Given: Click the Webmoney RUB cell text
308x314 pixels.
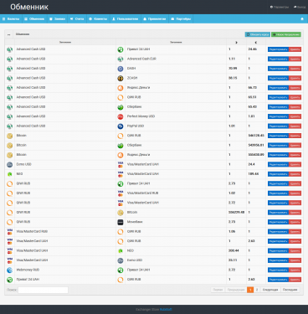Looking at the screenshot, I should 28,270.
